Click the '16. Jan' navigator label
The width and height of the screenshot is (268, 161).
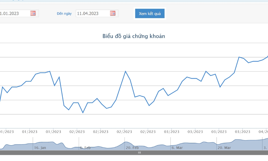(x=40, y=148)
